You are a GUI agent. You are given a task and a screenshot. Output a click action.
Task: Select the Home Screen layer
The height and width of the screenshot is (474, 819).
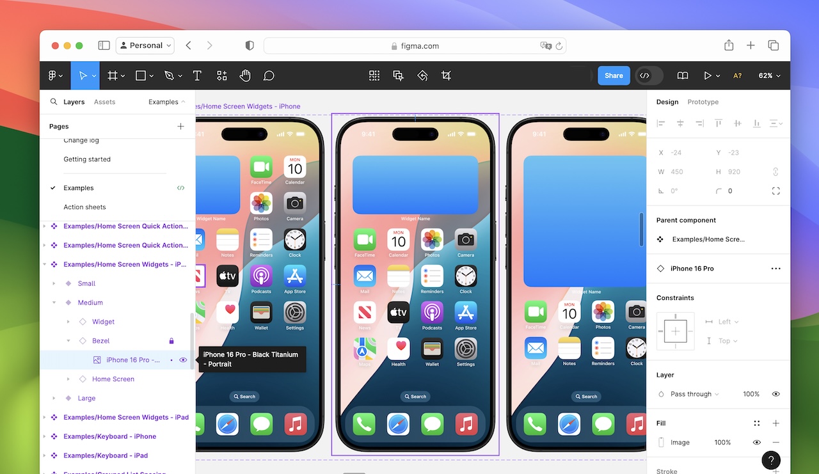[113, 379]
